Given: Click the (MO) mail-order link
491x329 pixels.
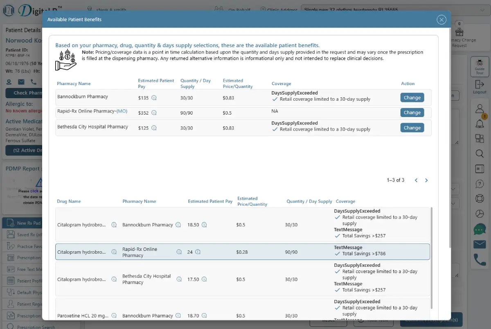Looking at the screenshot, I should pos(122,111).
